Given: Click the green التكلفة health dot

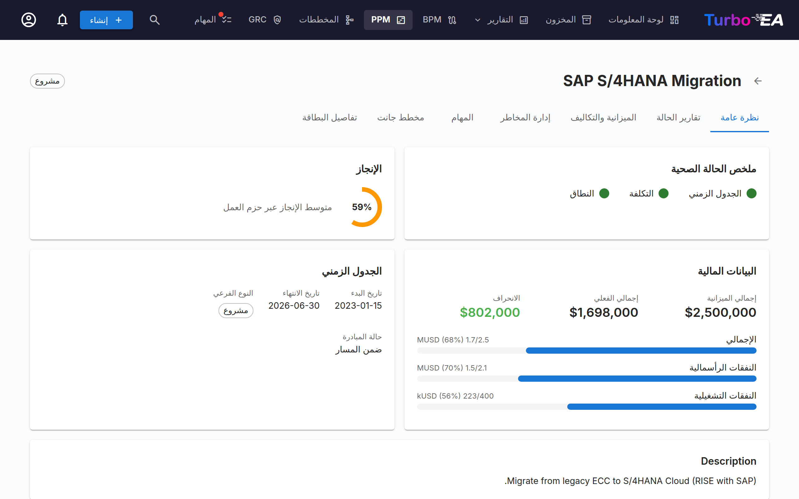Looking at the screenshot, I should [x=663, y=193].
